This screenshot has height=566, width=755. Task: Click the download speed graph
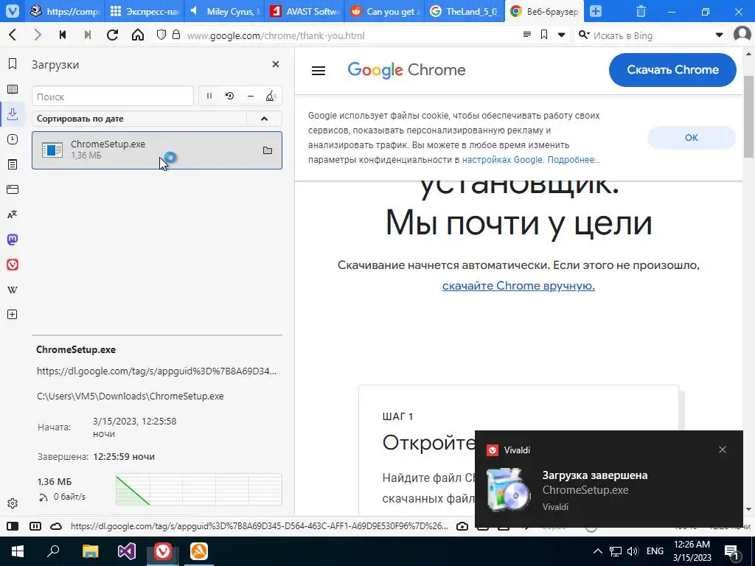tap(199, 489)
